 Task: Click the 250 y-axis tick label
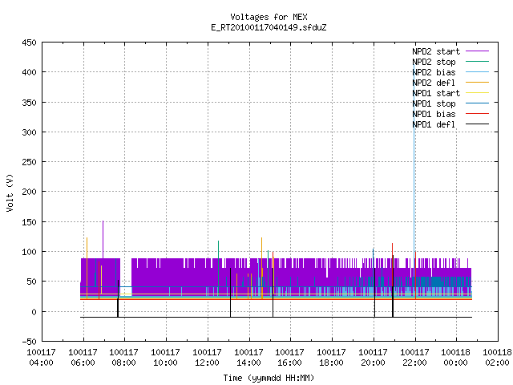(29, 162)
